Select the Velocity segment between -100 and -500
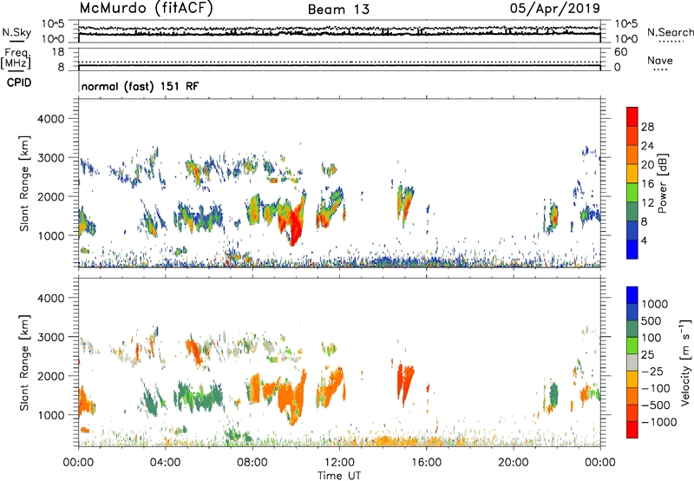 (632, 396)
